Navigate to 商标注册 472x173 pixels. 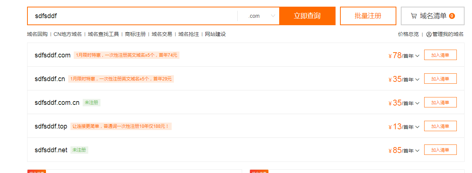point(135,34)
